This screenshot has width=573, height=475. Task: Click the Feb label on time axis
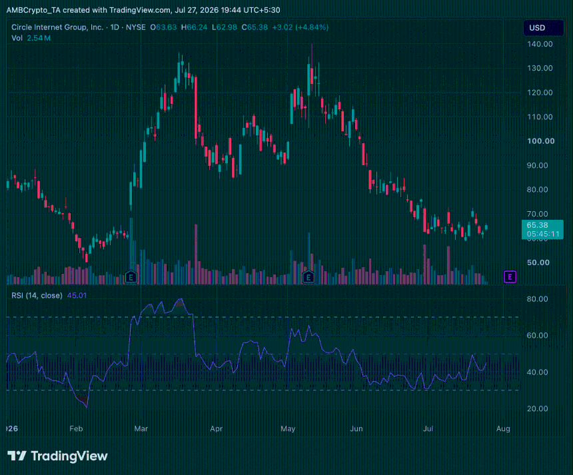76,428
